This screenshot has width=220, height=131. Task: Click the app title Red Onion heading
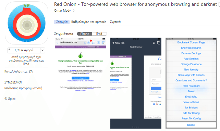click(x=135, y=4)
